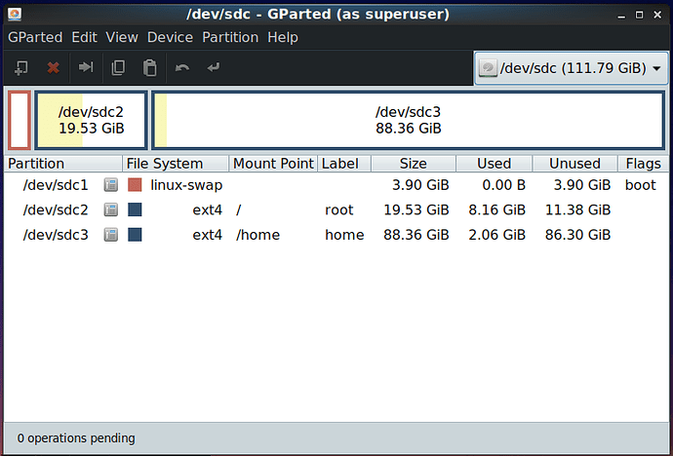This screenshot has width=673, height=456.
Task: Maximize the GParted window
Action: click(x=639, y=15)
